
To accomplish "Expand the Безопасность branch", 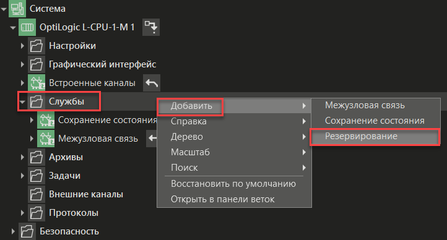I will click(x=13, y=231).
